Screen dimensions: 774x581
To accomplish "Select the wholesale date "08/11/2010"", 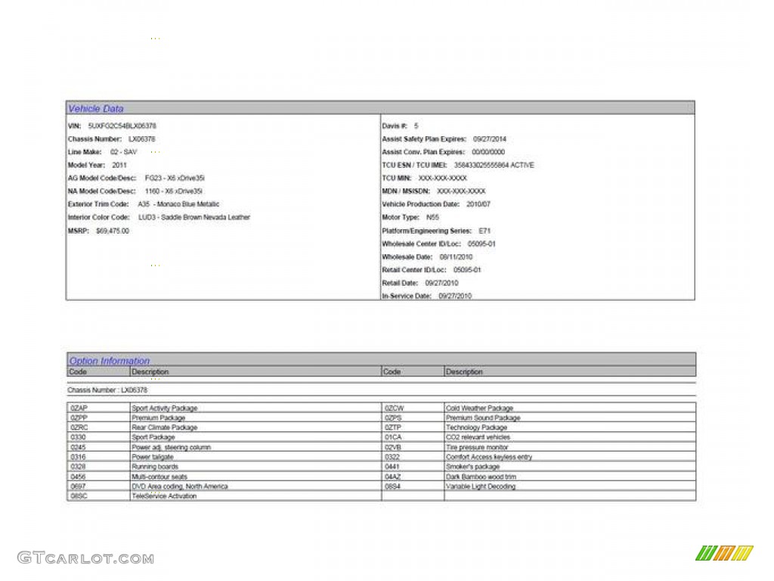I will (x=456, y=257).
